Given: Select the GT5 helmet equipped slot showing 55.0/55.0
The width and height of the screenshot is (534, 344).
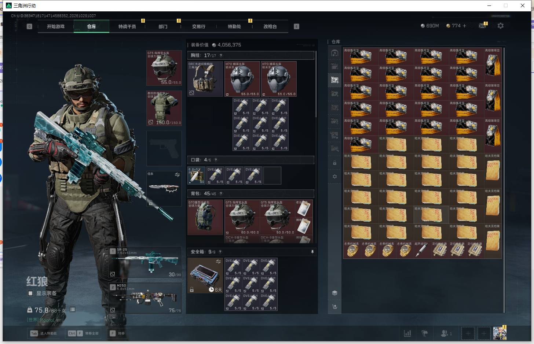Looking at the screenshot, I should (164, 68).
